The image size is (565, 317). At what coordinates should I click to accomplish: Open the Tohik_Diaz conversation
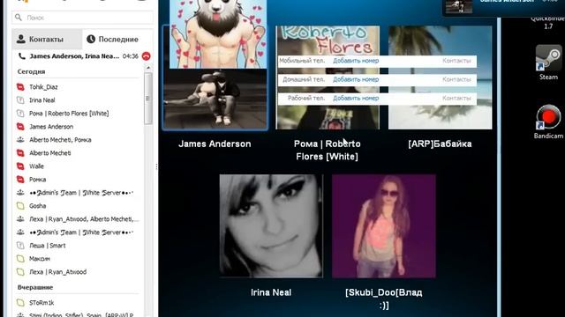pos(43,87)
